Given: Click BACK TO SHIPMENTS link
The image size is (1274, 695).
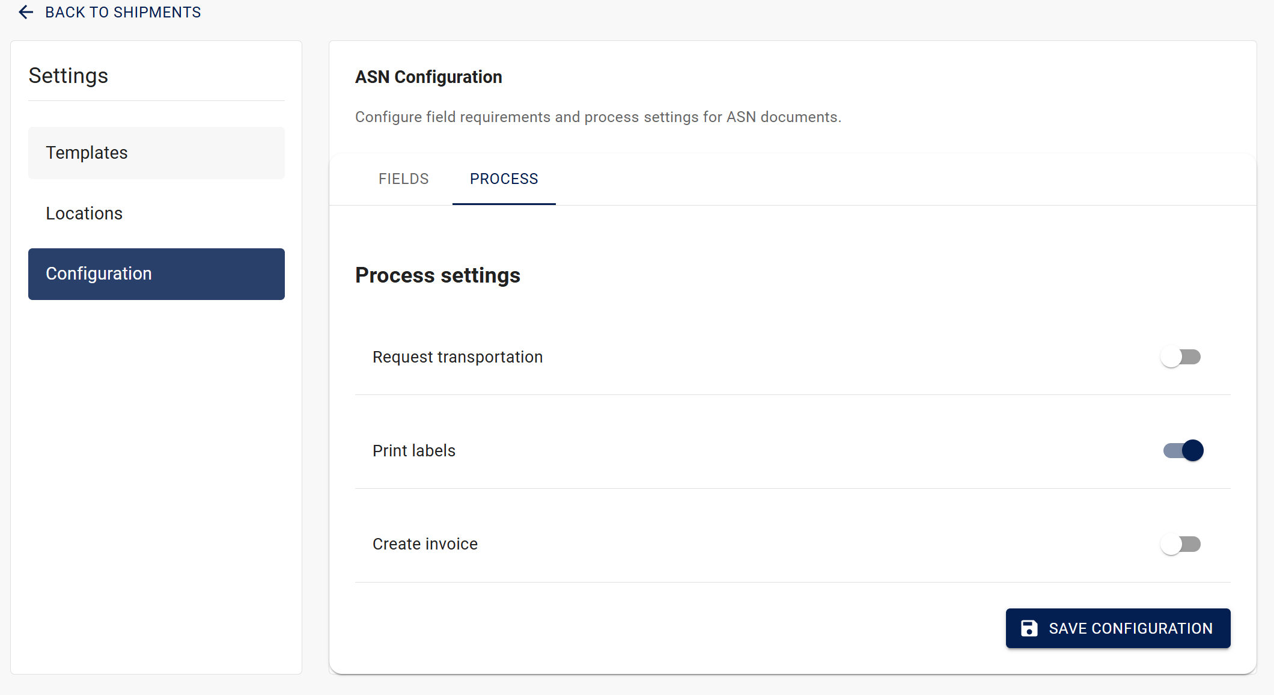Looking at the screenshot, I should point(123,12).
